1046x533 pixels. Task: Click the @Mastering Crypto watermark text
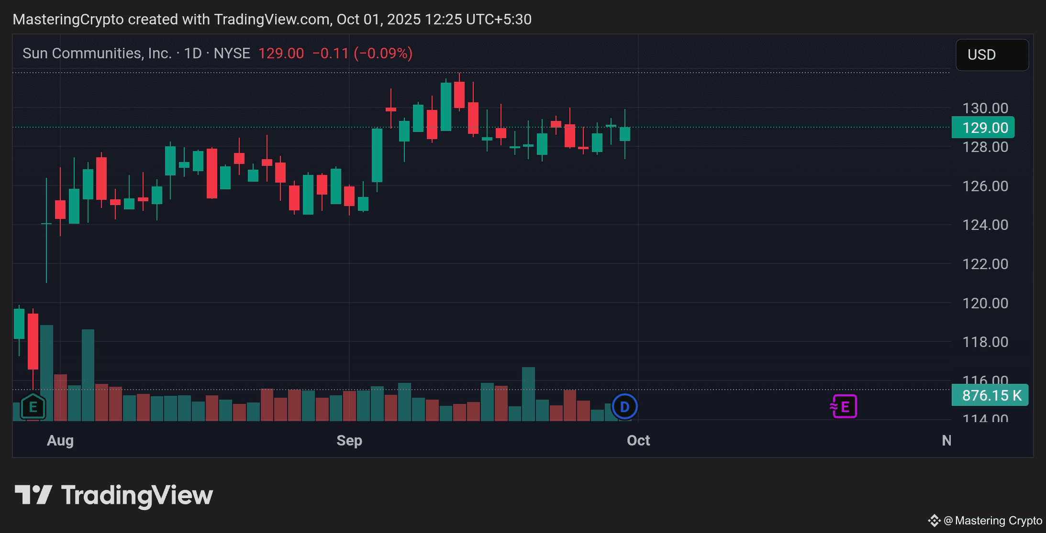coord(993,521)
